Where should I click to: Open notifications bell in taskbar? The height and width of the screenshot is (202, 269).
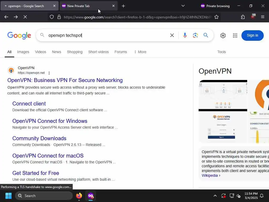click(262, 196)
